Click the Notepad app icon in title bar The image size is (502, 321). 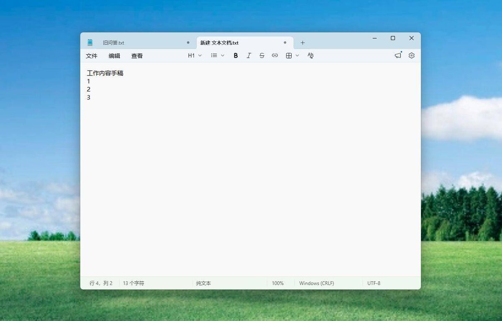(x=90, y=43)
